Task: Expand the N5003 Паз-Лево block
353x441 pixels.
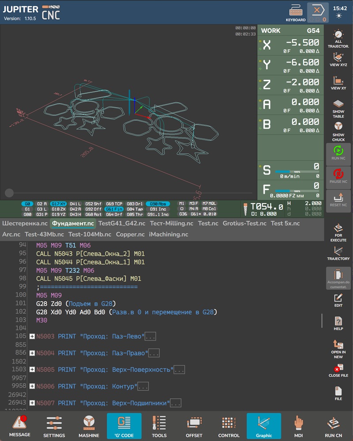Action: click(x=32, y=337)
